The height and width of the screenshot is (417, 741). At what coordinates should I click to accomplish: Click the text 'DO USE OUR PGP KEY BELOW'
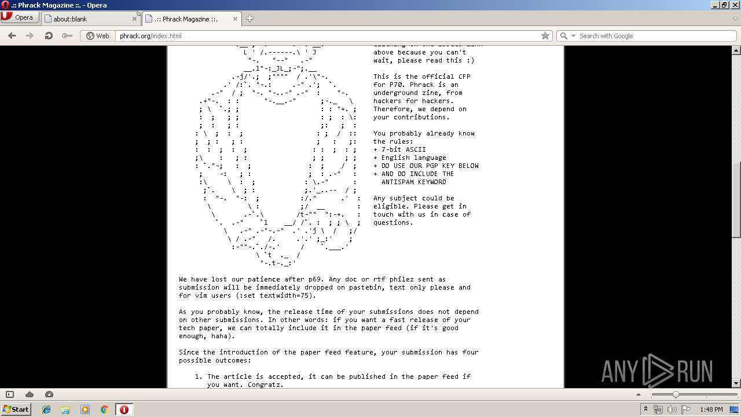click(430, 166)
